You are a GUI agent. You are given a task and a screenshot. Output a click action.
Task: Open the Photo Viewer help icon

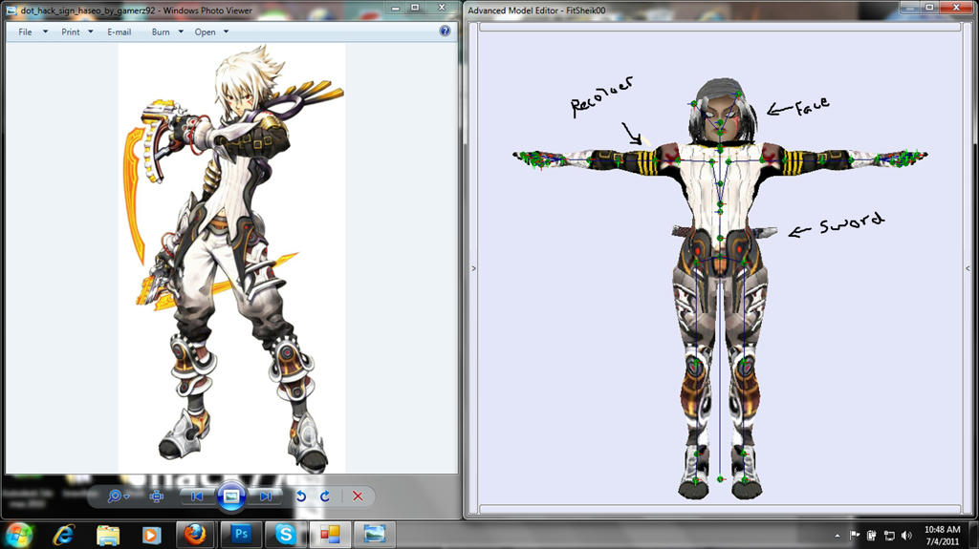[445, 32]
